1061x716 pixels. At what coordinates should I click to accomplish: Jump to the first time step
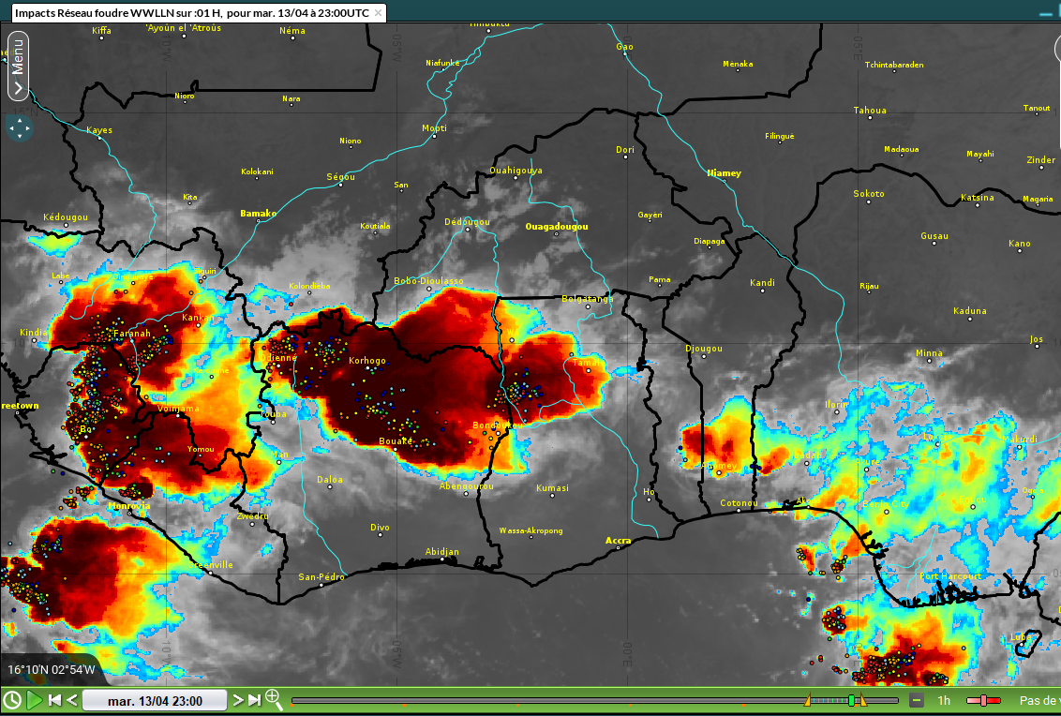click(x=54, y=700)
